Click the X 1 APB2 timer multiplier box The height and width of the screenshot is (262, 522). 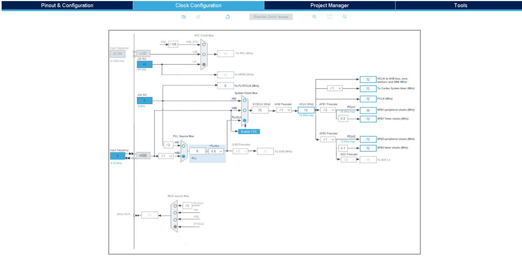(x=343, y=148)
